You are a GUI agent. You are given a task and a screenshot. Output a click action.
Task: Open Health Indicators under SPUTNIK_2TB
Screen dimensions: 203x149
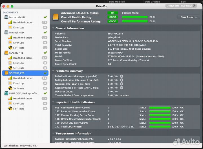pyautogui.click(x=25, y=78)
